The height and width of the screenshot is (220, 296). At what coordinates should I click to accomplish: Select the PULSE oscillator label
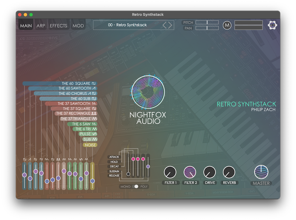click(x=88, y=134)
